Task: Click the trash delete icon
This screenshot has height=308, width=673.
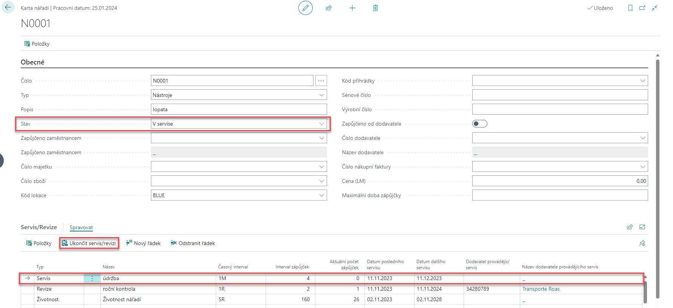Action: pos(375,8)
